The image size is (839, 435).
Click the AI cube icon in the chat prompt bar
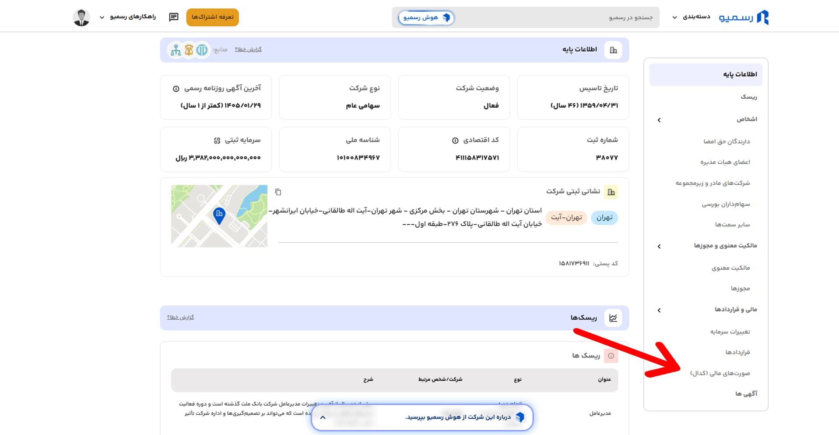520,417
